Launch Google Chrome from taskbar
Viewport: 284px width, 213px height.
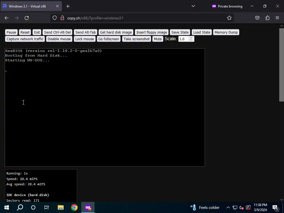pos(74,207)
